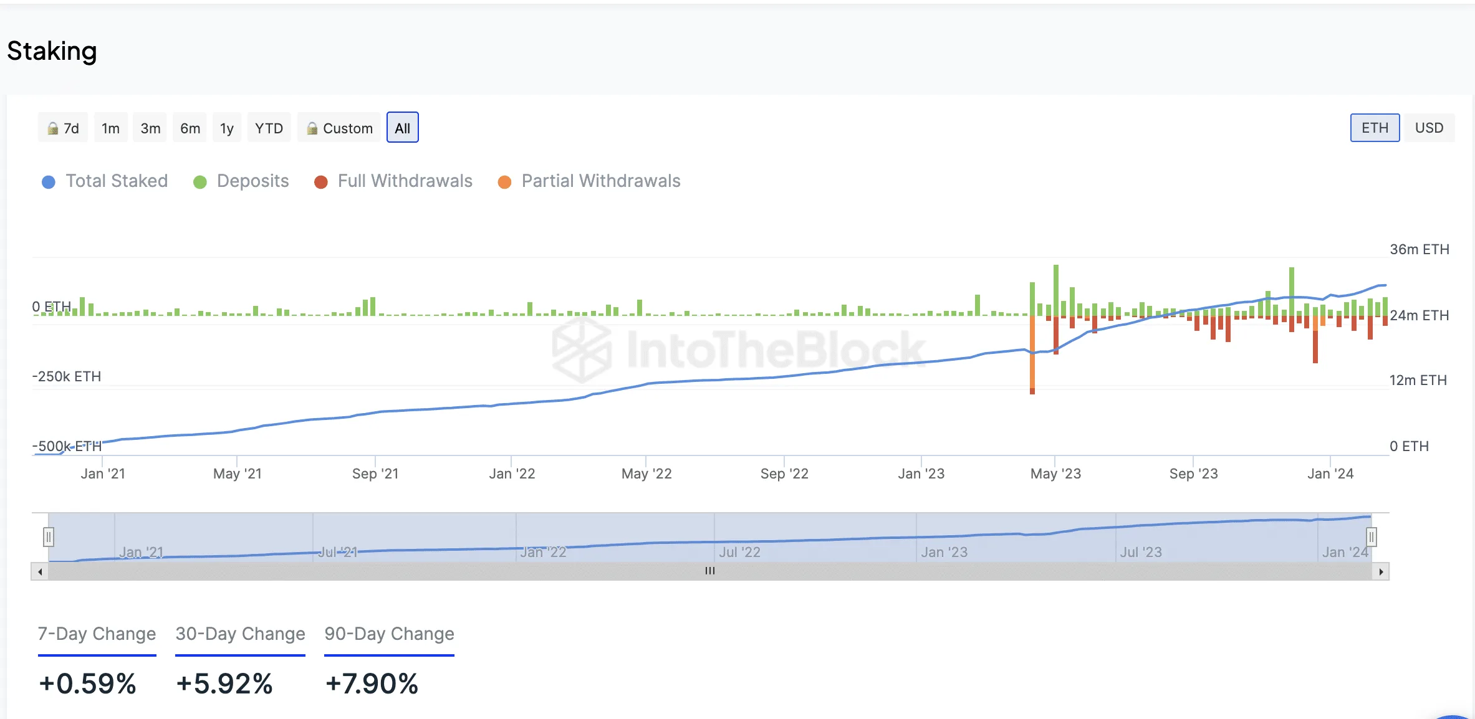1475x719 pixels.
Task: Click the lock icon on the 7d button
Action: (x=53, y=128)
